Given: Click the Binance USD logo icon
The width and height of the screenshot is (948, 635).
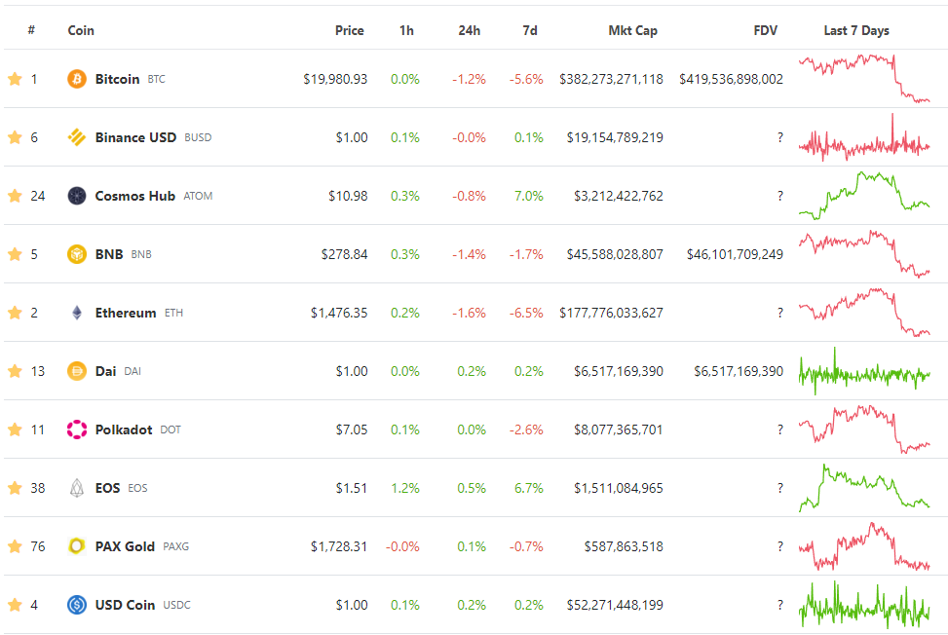Looking at the screenshot, I should 77,137.
